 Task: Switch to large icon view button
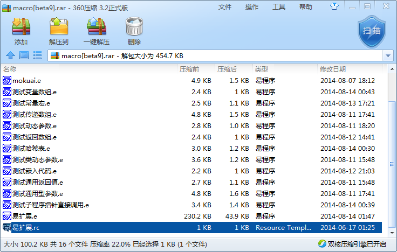point(24,55)
